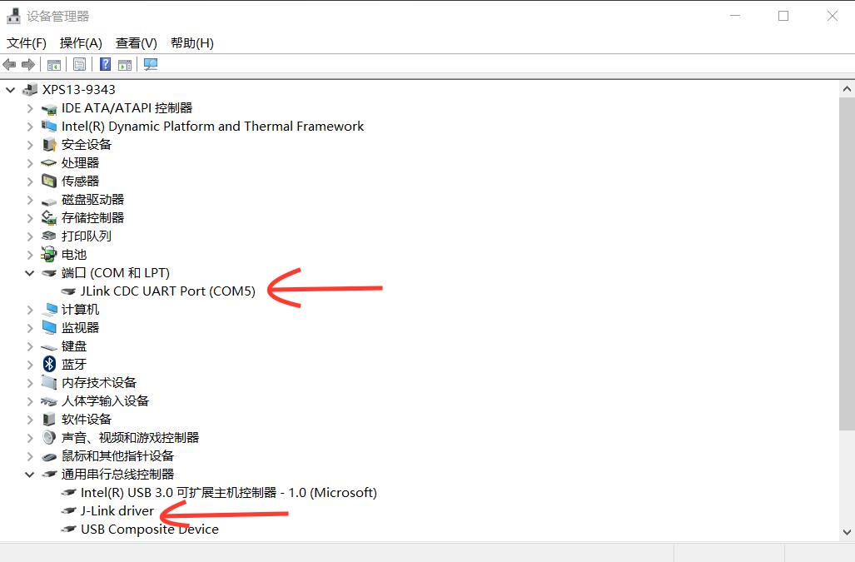Viewport: 855px width, 562px height.
Task: Open the blue question mark Help icon
Action: 105,65
